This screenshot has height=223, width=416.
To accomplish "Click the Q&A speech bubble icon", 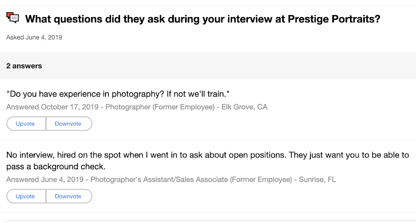I will tap(13, 18).
